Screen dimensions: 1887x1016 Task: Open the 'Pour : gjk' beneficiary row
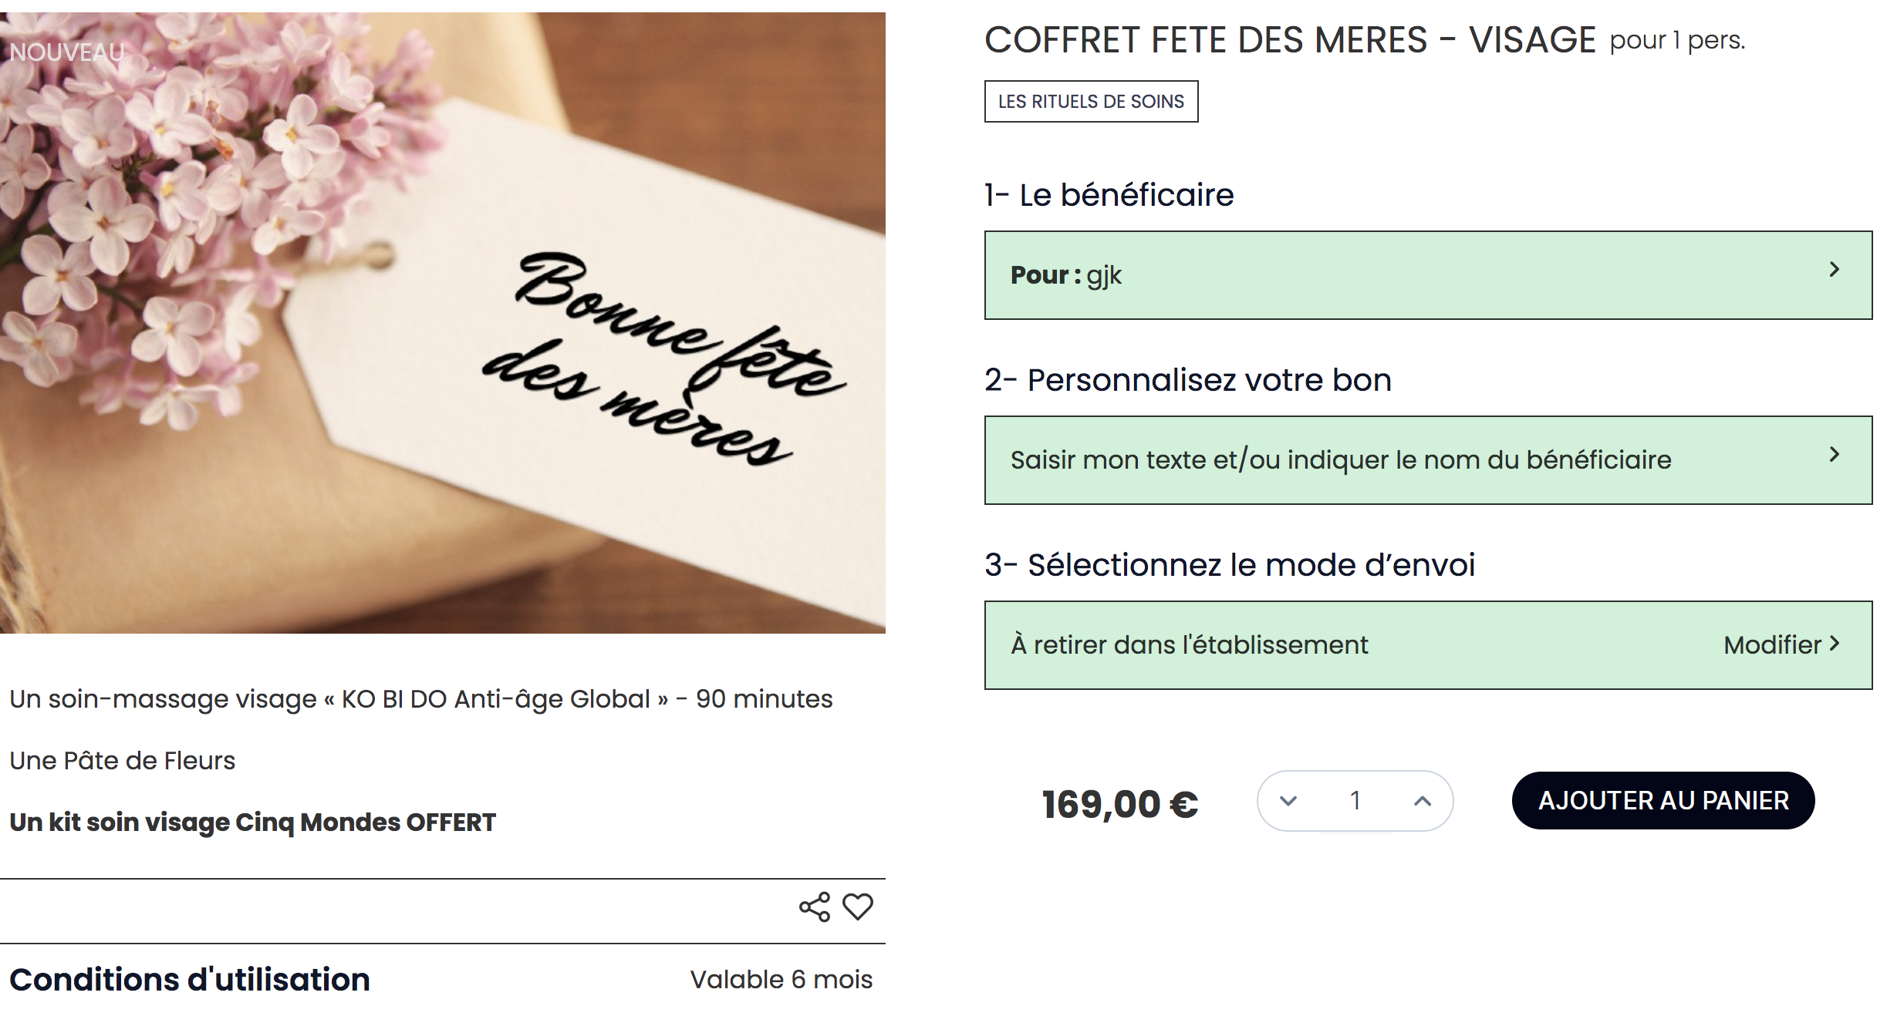[x=1389, y=275]
